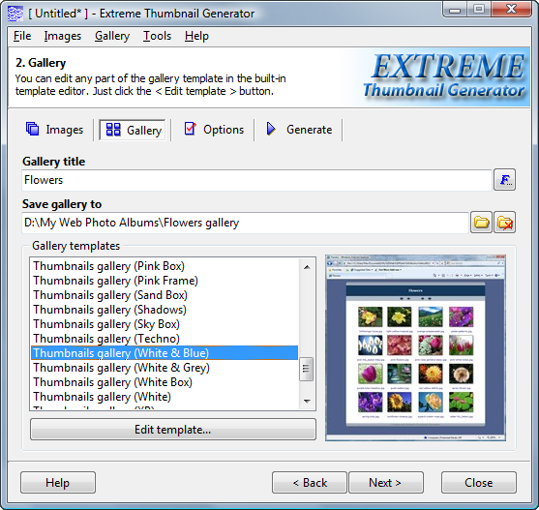Open the Gallery menu
This screenshot has height=510, width=539.
tap(112, 36)
